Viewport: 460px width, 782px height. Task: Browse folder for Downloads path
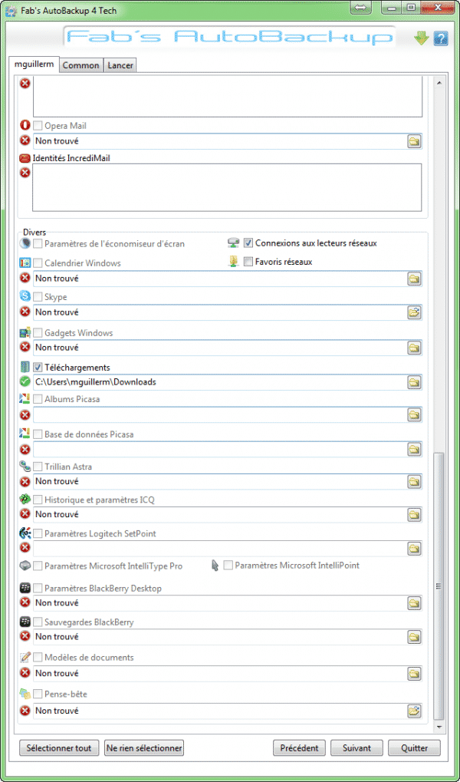coord(414,382)
